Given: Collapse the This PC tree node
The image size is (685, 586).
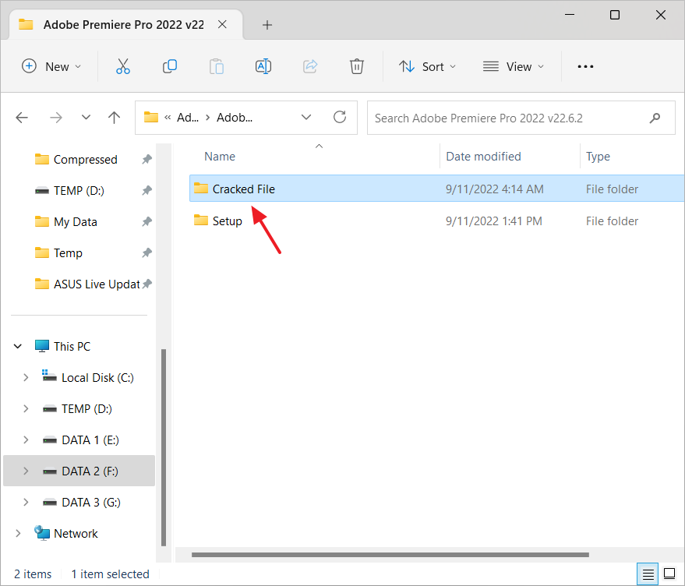Looking at the screenshot, I should [18, 347].
